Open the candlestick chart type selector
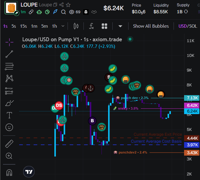 point(76,26)
